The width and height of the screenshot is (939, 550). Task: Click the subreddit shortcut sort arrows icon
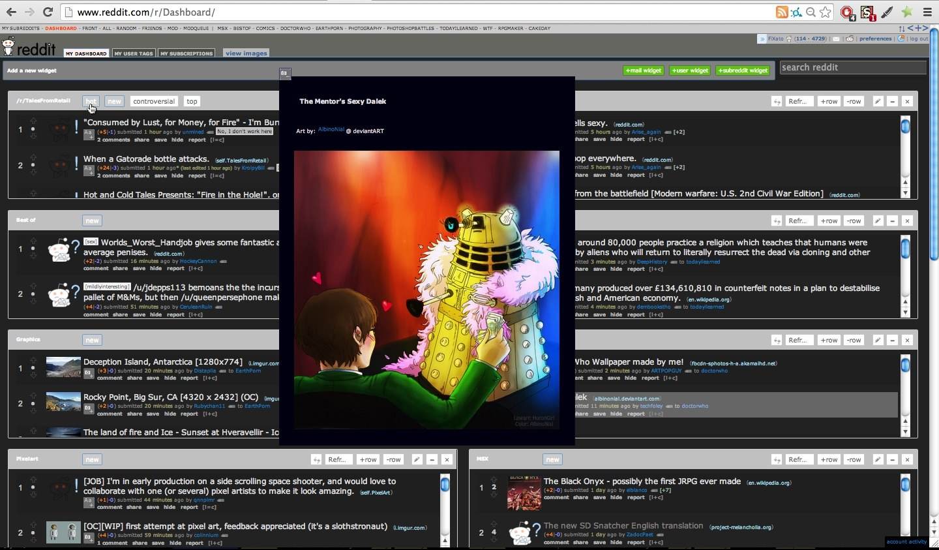pyautogui.click(x=902, y=29)
